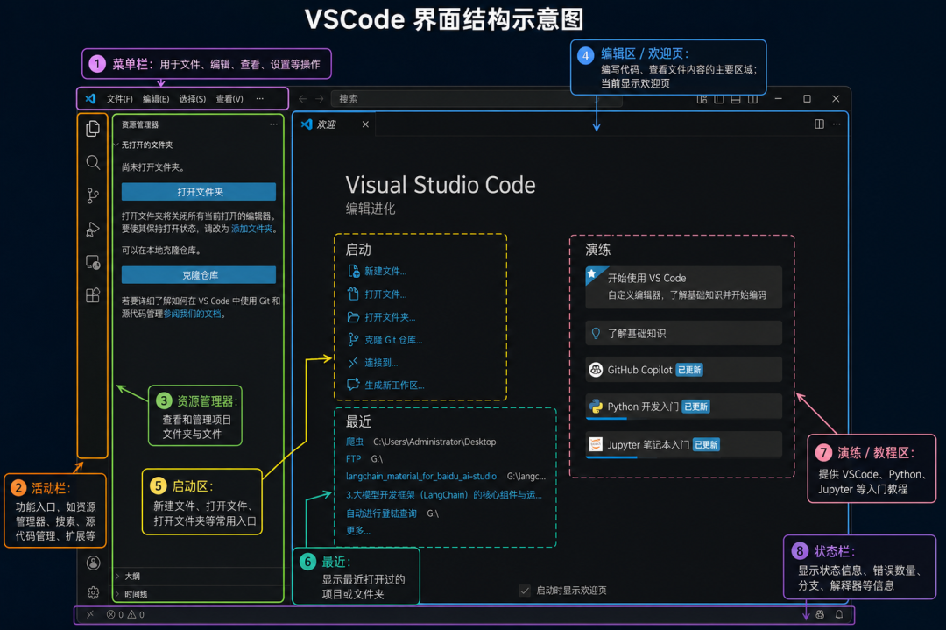Click the 资源管理器 panel title
The image size is (946, 630).
click(140, 124)
